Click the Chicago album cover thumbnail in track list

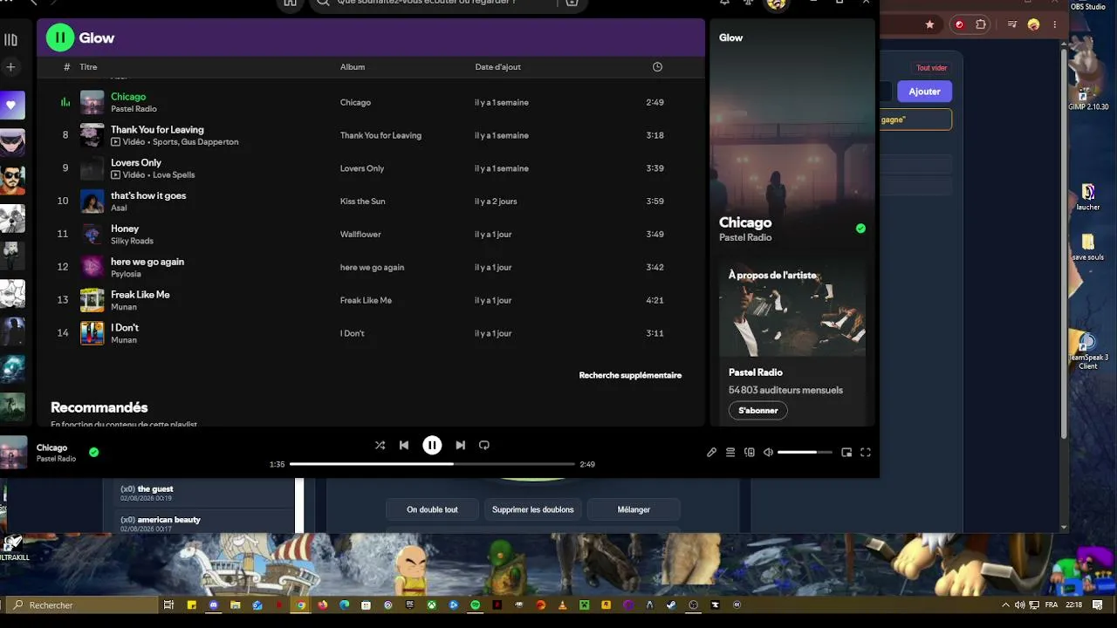click(x=92, y=102)
